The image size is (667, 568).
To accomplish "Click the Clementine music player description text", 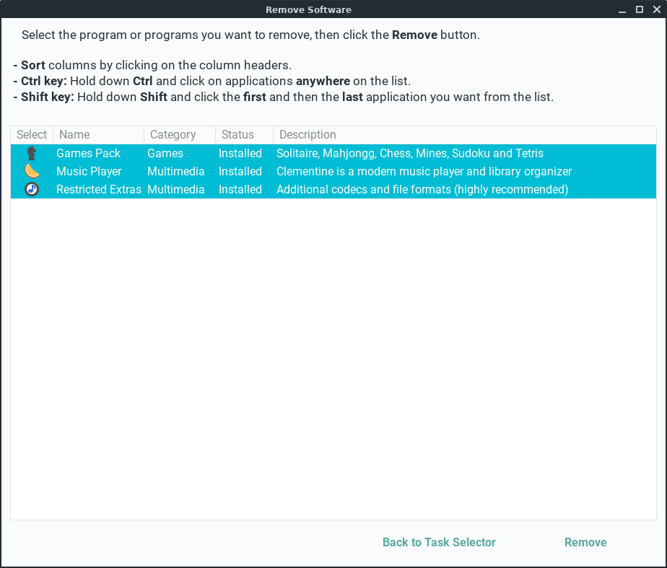I will (x=424, y=171).
